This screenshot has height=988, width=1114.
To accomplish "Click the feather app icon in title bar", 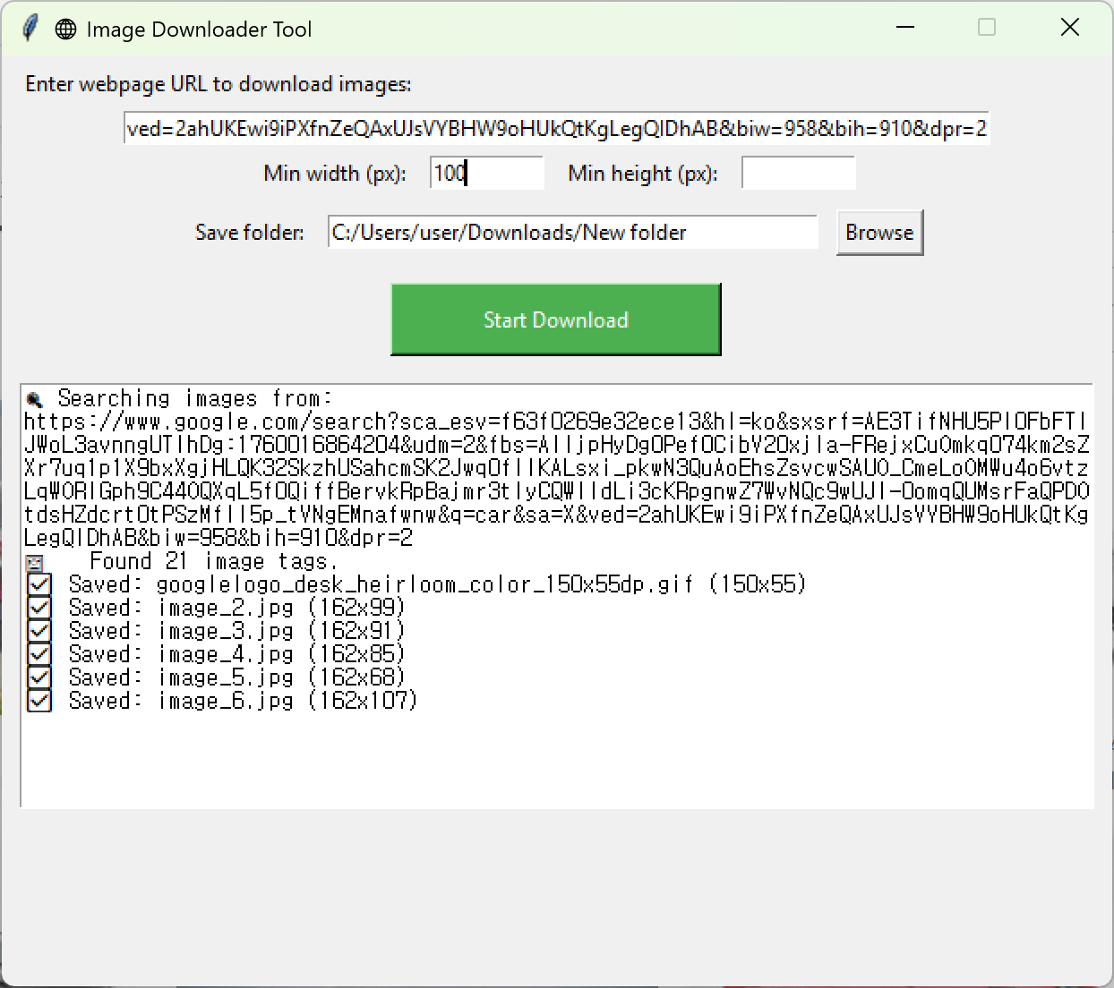I will point(30,29).
